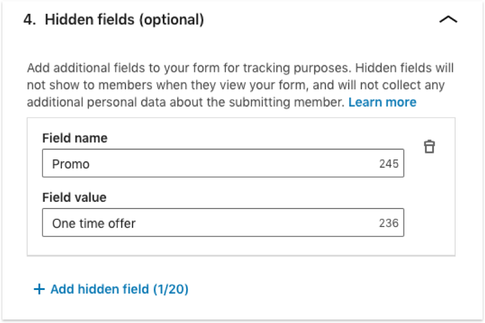This screenshot has height=323, width=485.
Task: Open the Learn more link
Action: (x=382, y=102)
